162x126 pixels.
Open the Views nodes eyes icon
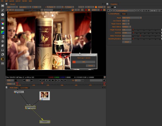point(3,50)
